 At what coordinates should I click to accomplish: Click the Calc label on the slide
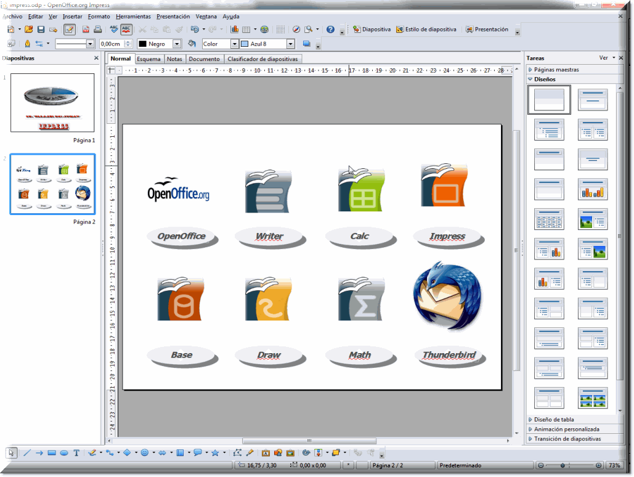point(359,236)
